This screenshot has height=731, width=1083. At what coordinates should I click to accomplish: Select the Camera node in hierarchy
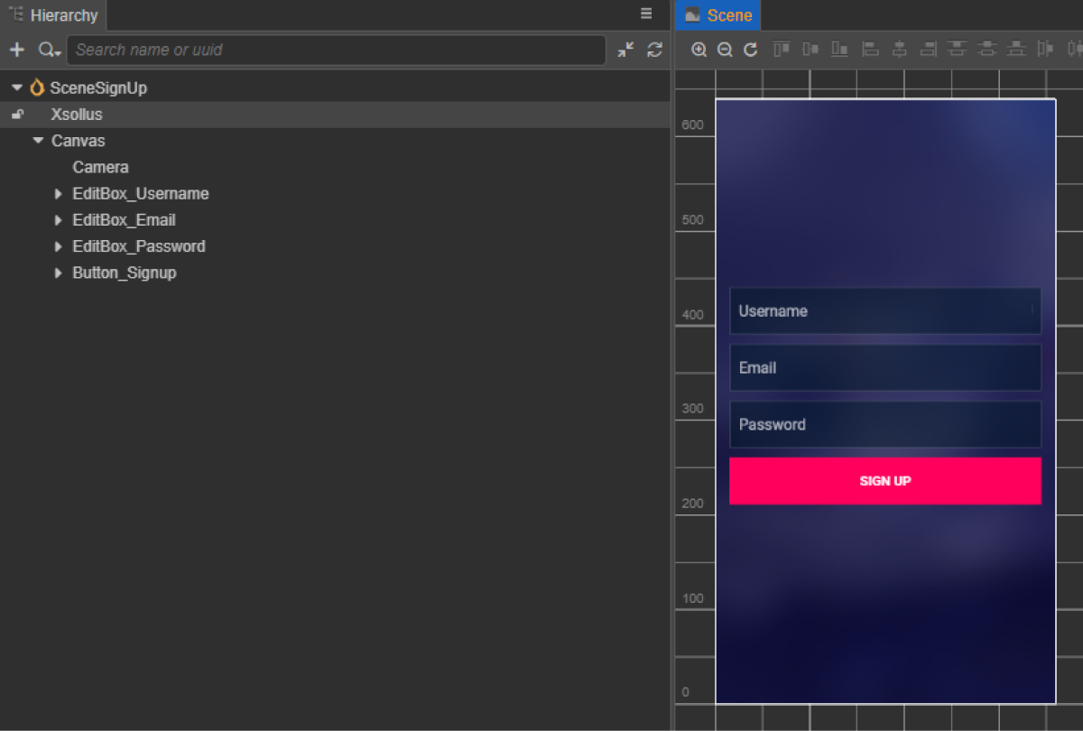tap(100, 167)
